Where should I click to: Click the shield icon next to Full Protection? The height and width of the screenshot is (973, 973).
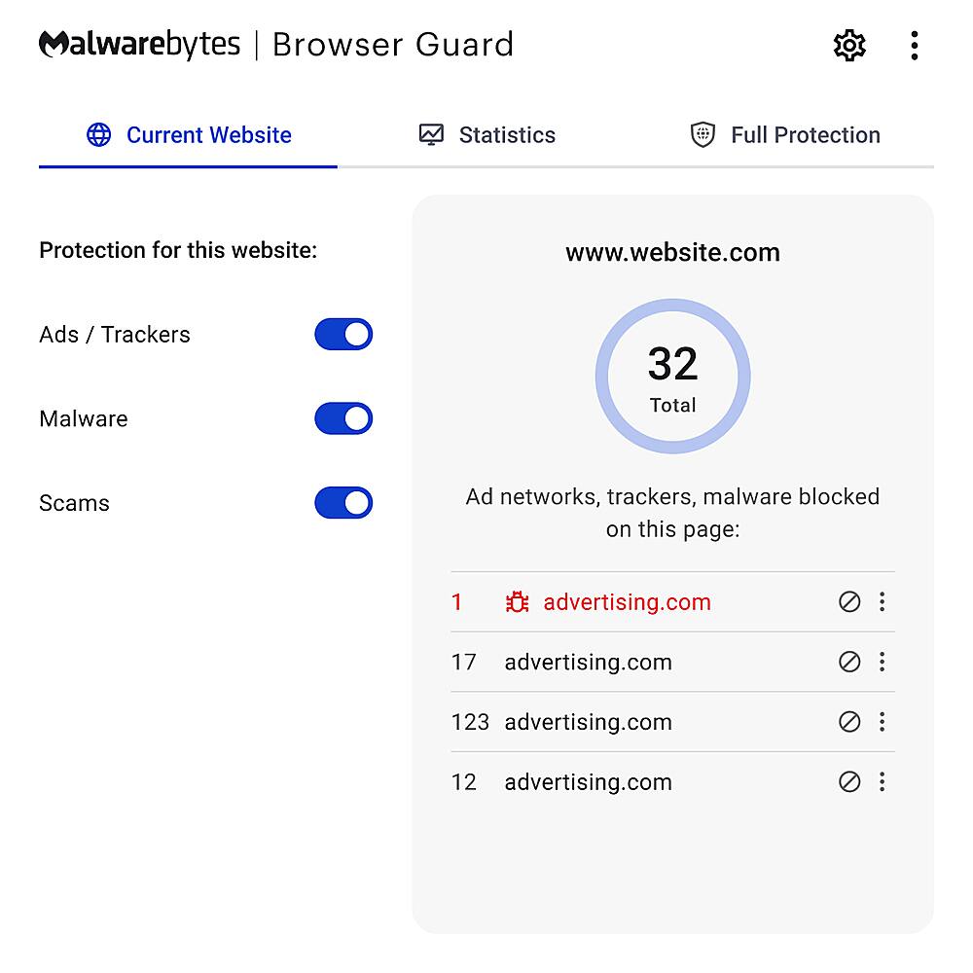pyautogui.click(x=702, y=134)
